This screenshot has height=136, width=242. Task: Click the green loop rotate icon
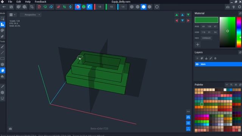pos(45,7)
